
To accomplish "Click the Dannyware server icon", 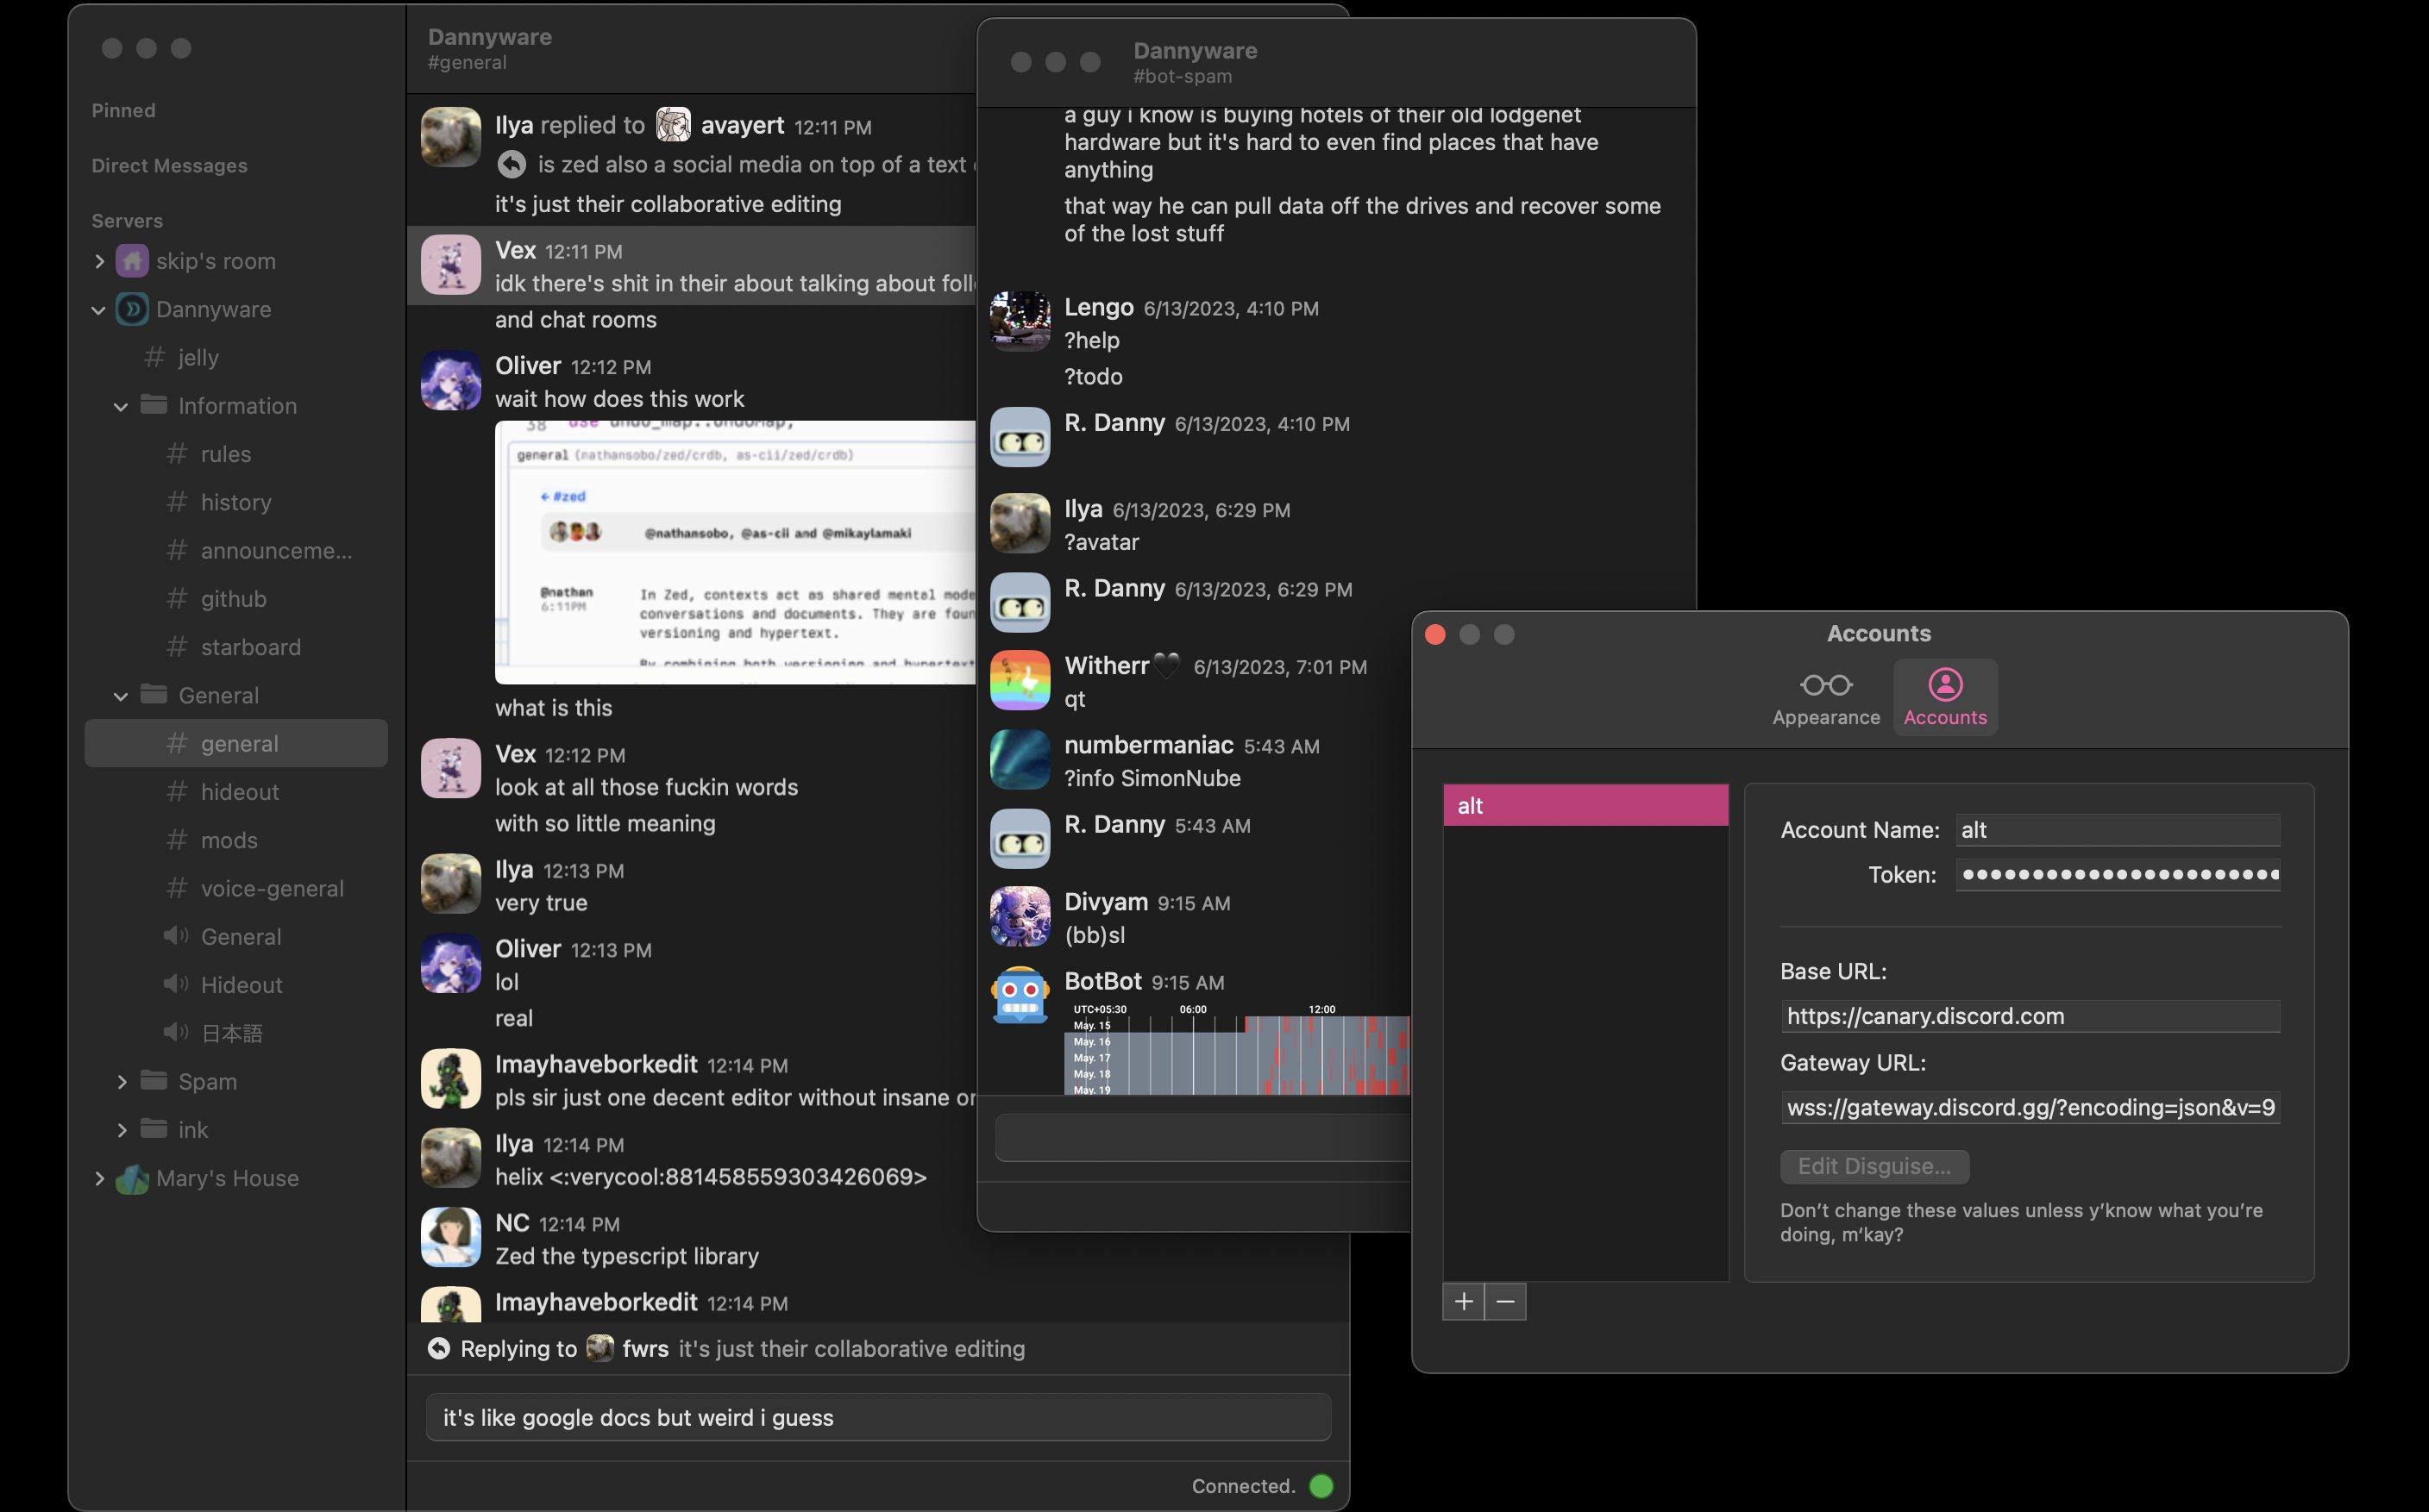I will pos(132,309).
